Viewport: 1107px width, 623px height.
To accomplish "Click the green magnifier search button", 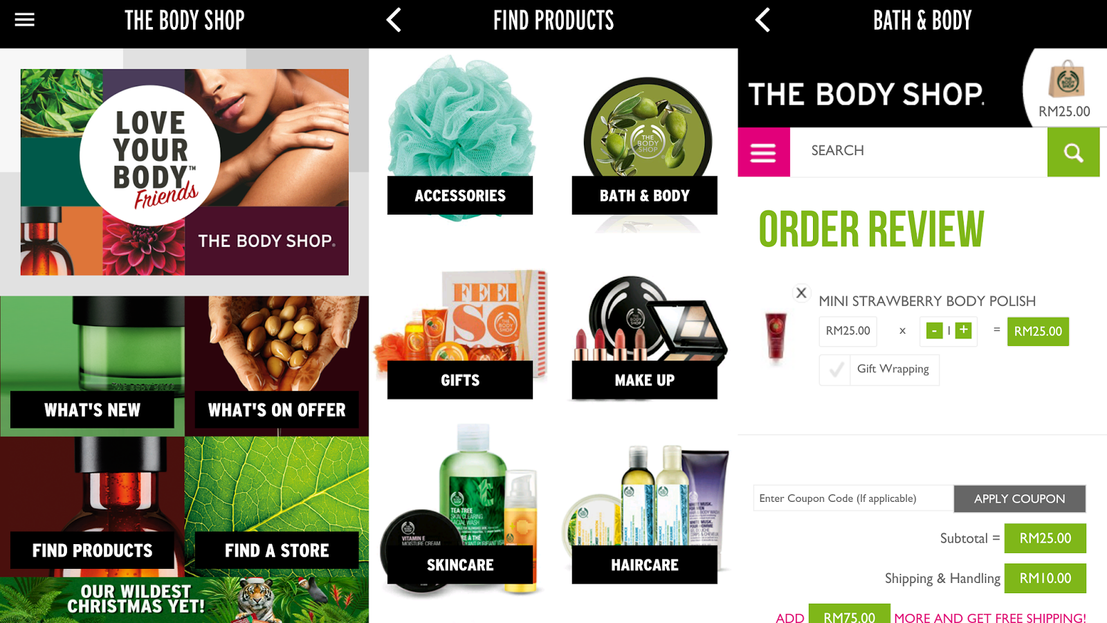I will tap(1073, 152).
